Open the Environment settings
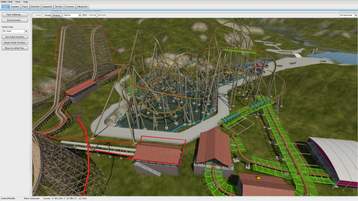The image size is (358, 201). 15,20
